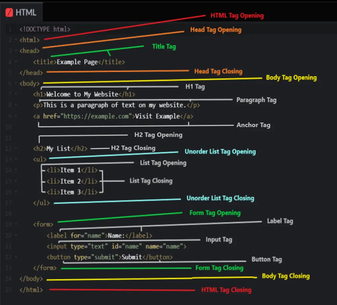
Task: Click the closing form tag
Action: [x=45, y=268]
